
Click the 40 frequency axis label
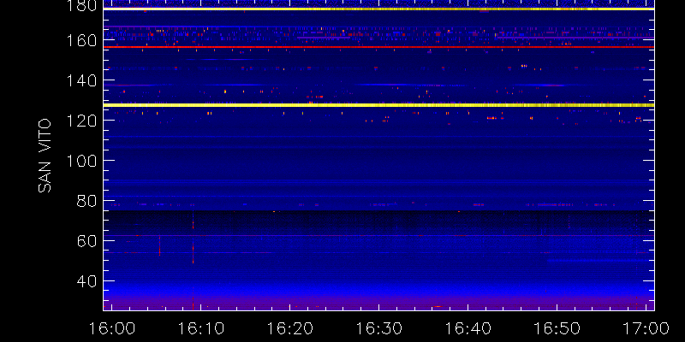(88, 281)
